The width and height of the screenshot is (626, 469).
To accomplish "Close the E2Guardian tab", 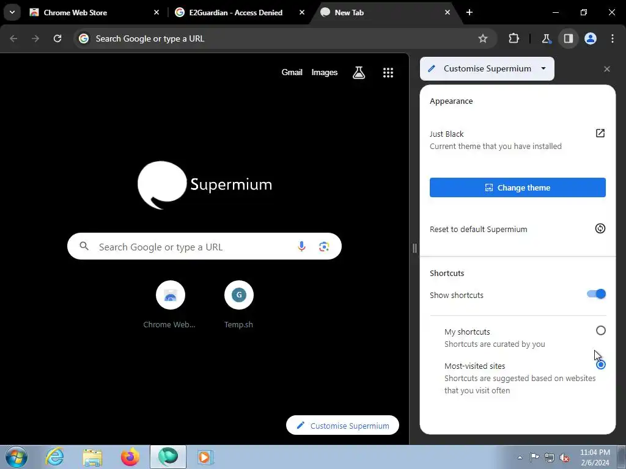I will [x=302, y=12].
